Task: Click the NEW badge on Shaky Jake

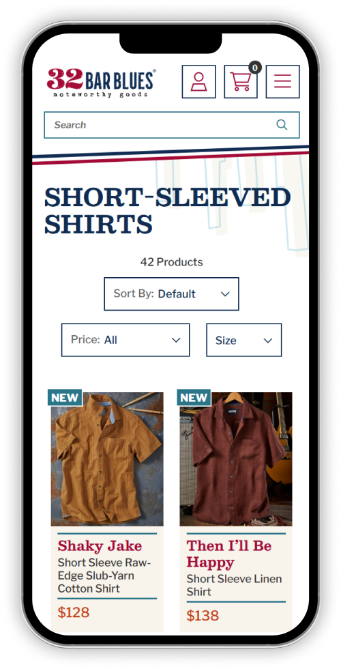Action: [65, 397]
